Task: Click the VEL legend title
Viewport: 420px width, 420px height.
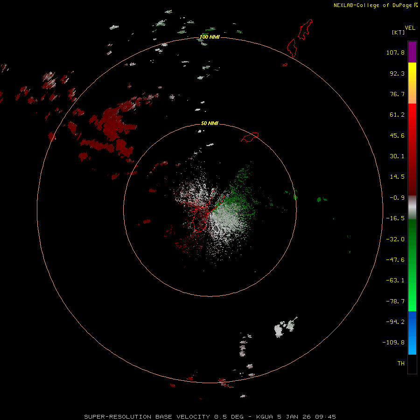Action: click(x=410, y=28)
